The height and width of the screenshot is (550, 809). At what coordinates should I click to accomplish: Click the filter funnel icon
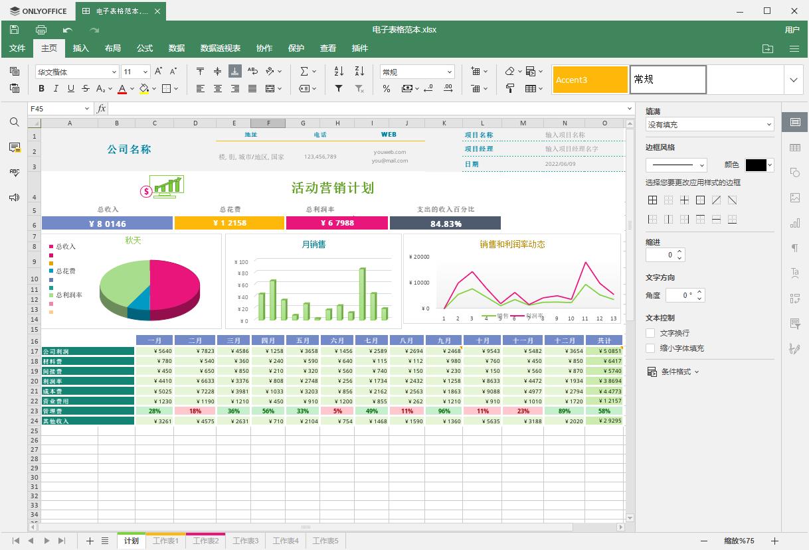coord(339,88)
